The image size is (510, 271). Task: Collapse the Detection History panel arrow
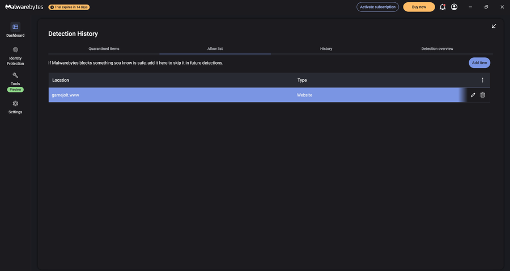tap(494, 26)
